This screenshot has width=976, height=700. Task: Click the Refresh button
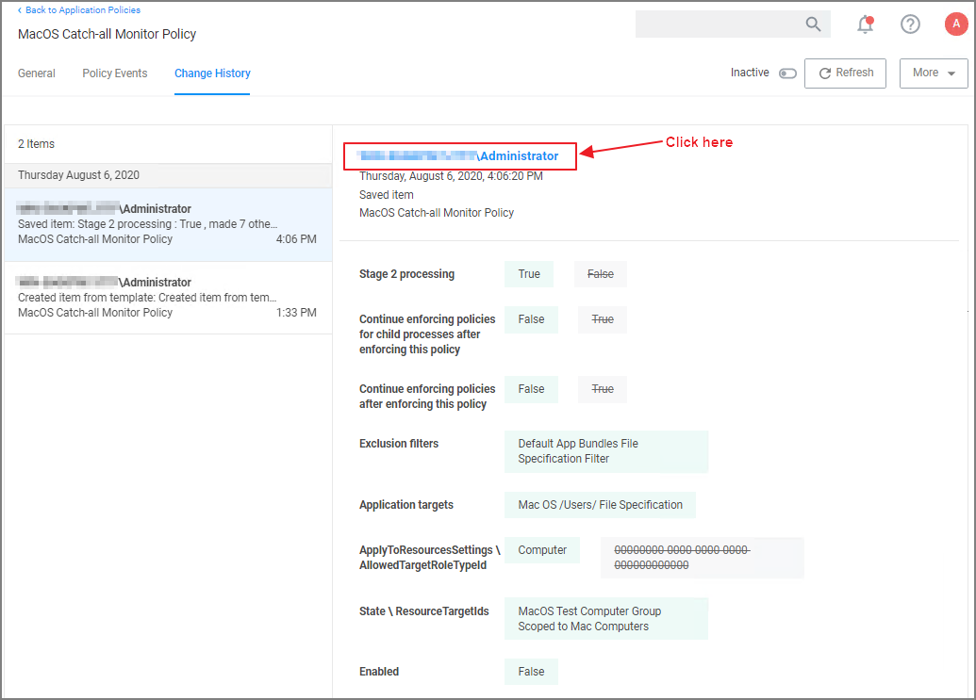(845, 73)
